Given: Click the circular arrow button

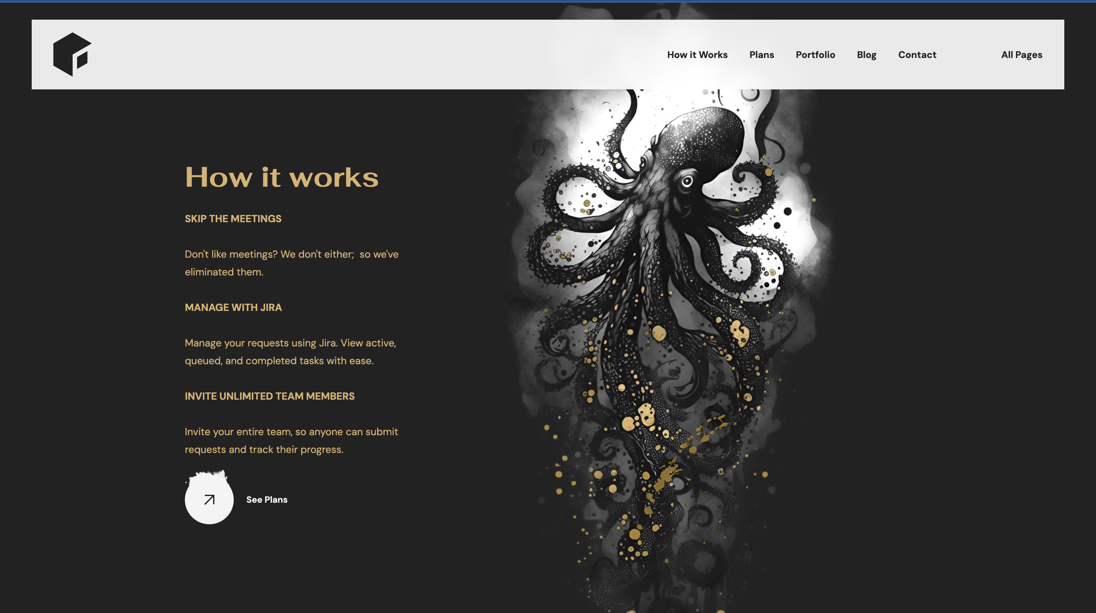Looking at the screenshot, I should pos(209,500).
